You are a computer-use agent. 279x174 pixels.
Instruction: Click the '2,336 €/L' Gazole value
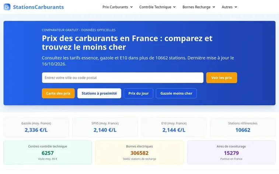pos(36,130)
